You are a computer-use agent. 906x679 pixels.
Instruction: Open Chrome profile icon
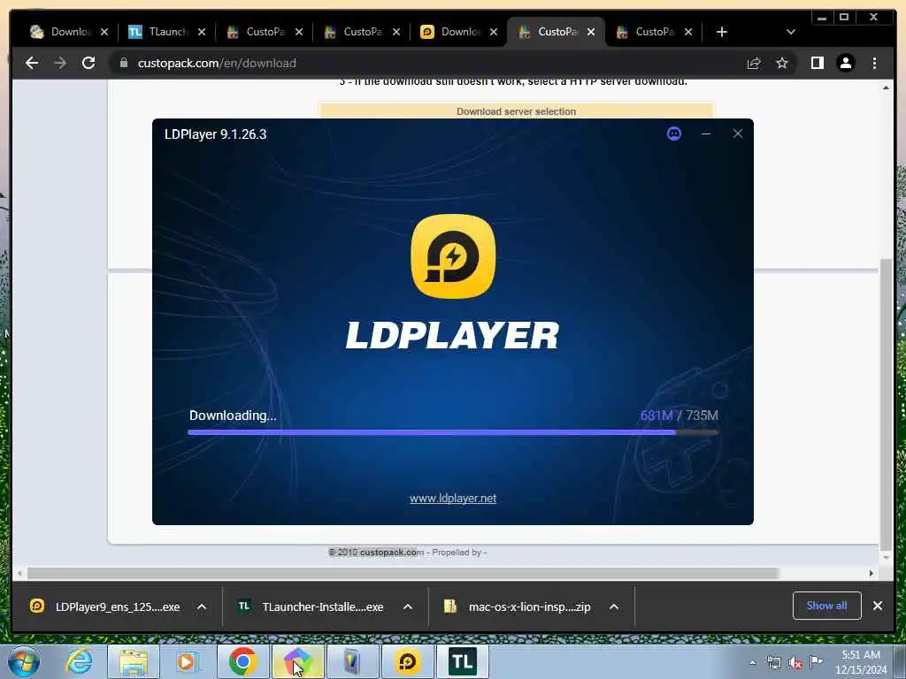pos(846,63)
